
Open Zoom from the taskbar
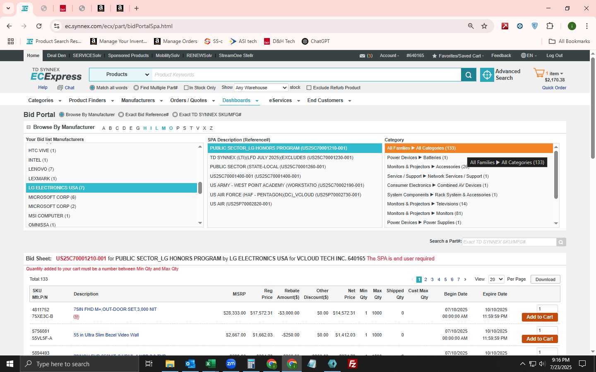[231, 364]
